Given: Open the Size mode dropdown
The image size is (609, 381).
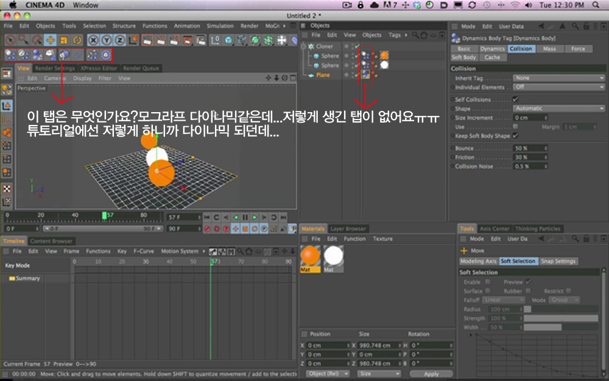Looking at the screenshot, I should [x=379, y=374].
